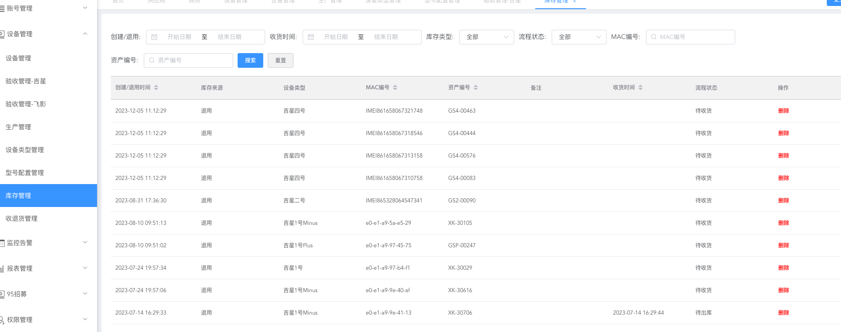
Task: Click MAC cell IMEI865328064547341
Action: [x=394, y=201]
